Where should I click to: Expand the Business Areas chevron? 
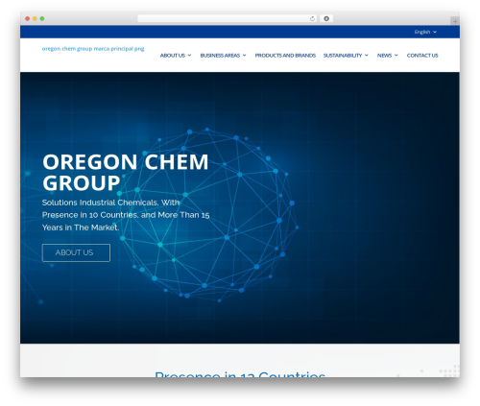pyautogui.click(x=245, y=56)
